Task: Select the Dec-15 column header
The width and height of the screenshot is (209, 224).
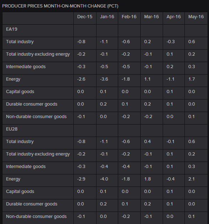Action: 85,17
